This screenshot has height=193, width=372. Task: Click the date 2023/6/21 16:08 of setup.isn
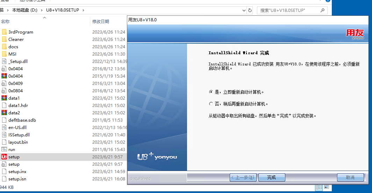(x=109, y=179)
